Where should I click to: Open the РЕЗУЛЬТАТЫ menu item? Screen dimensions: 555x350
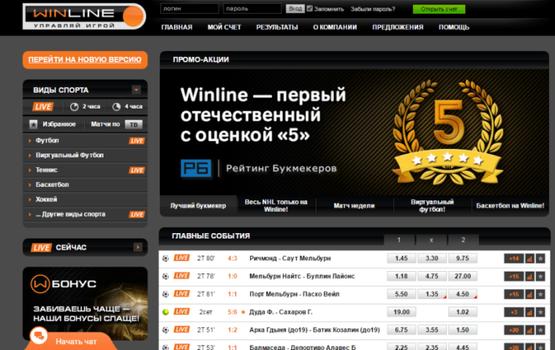277,27
